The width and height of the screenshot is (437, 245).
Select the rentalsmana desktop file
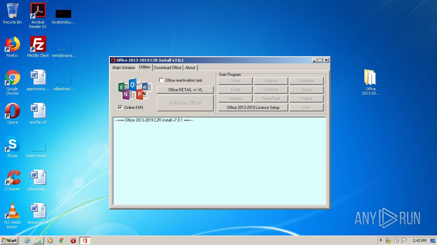tap(64, 50)
